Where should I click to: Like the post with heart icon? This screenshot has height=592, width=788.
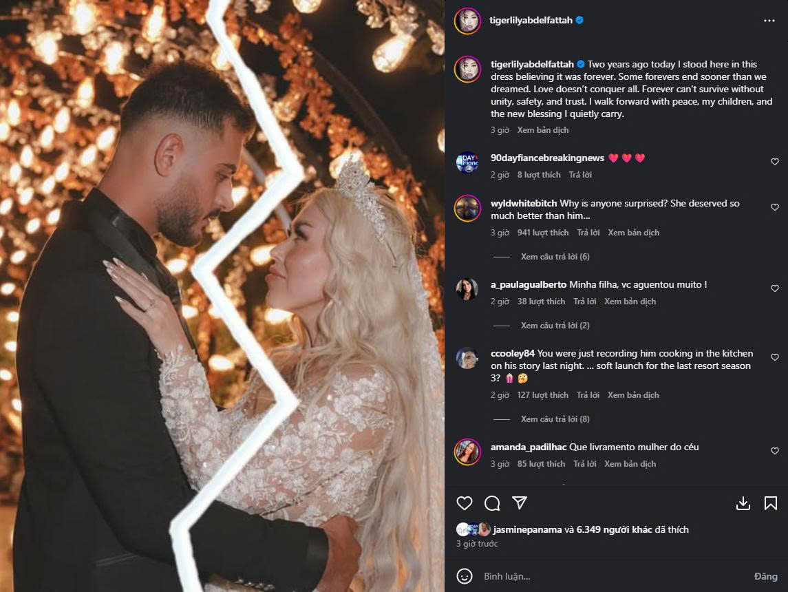click(x=464, y=503)
